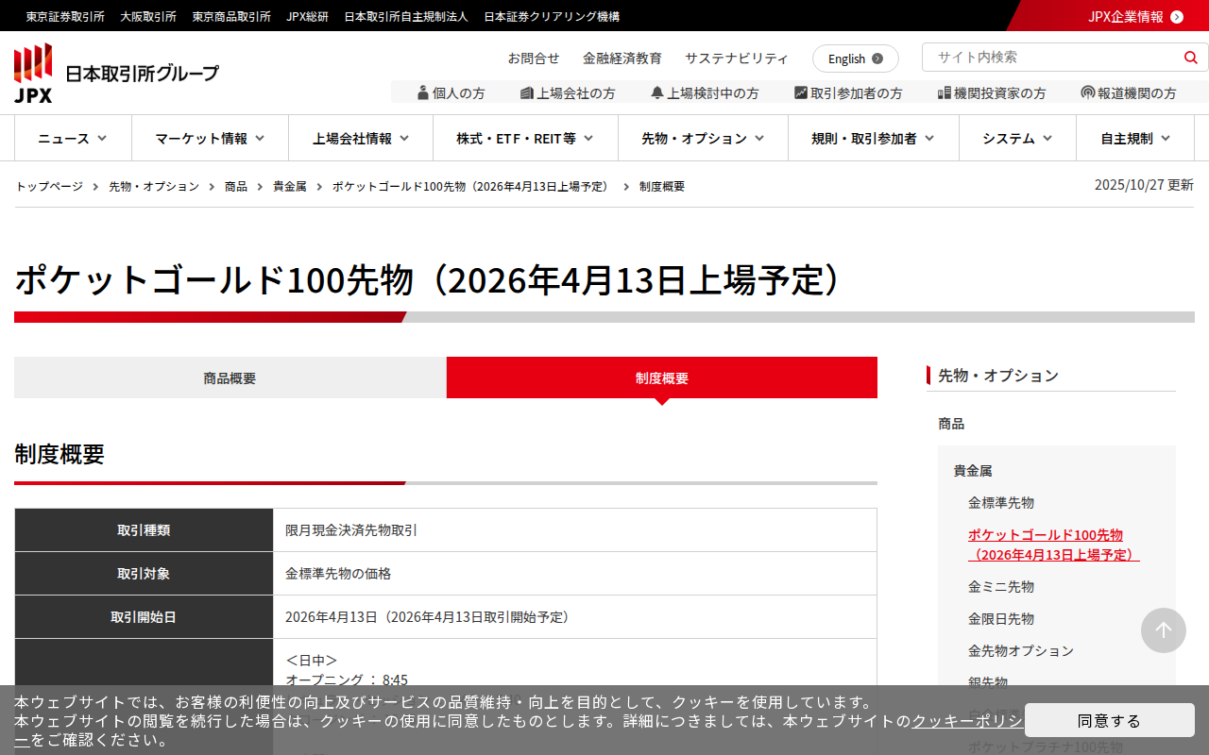The image size is (1209, 755).
Task: Go to トップページ breadcrumb
Action: [x=49, y=186]
